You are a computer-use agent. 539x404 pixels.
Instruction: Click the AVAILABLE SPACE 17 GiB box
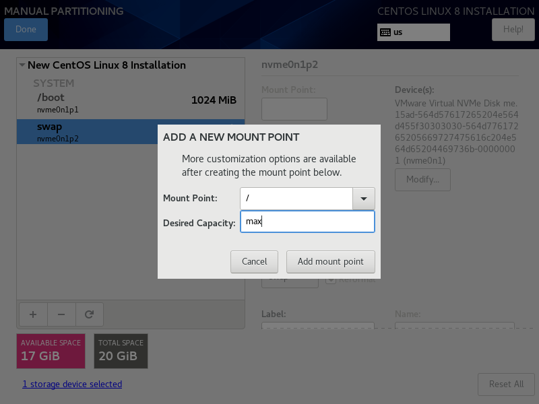(51, 351)
